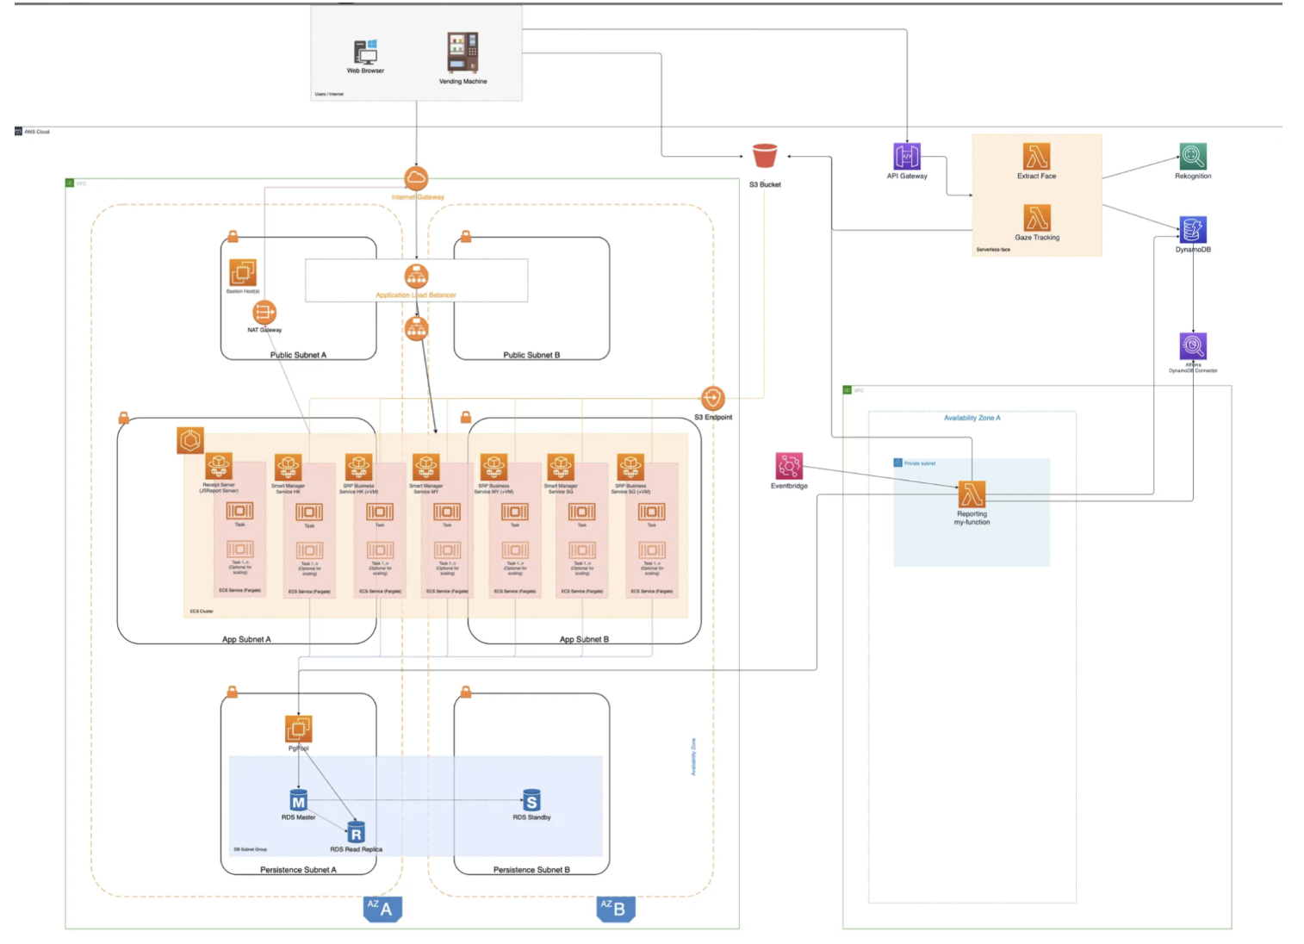Select the 'App Subnet A' label
The image size is (1304, 944).
(x=246, y=639)
